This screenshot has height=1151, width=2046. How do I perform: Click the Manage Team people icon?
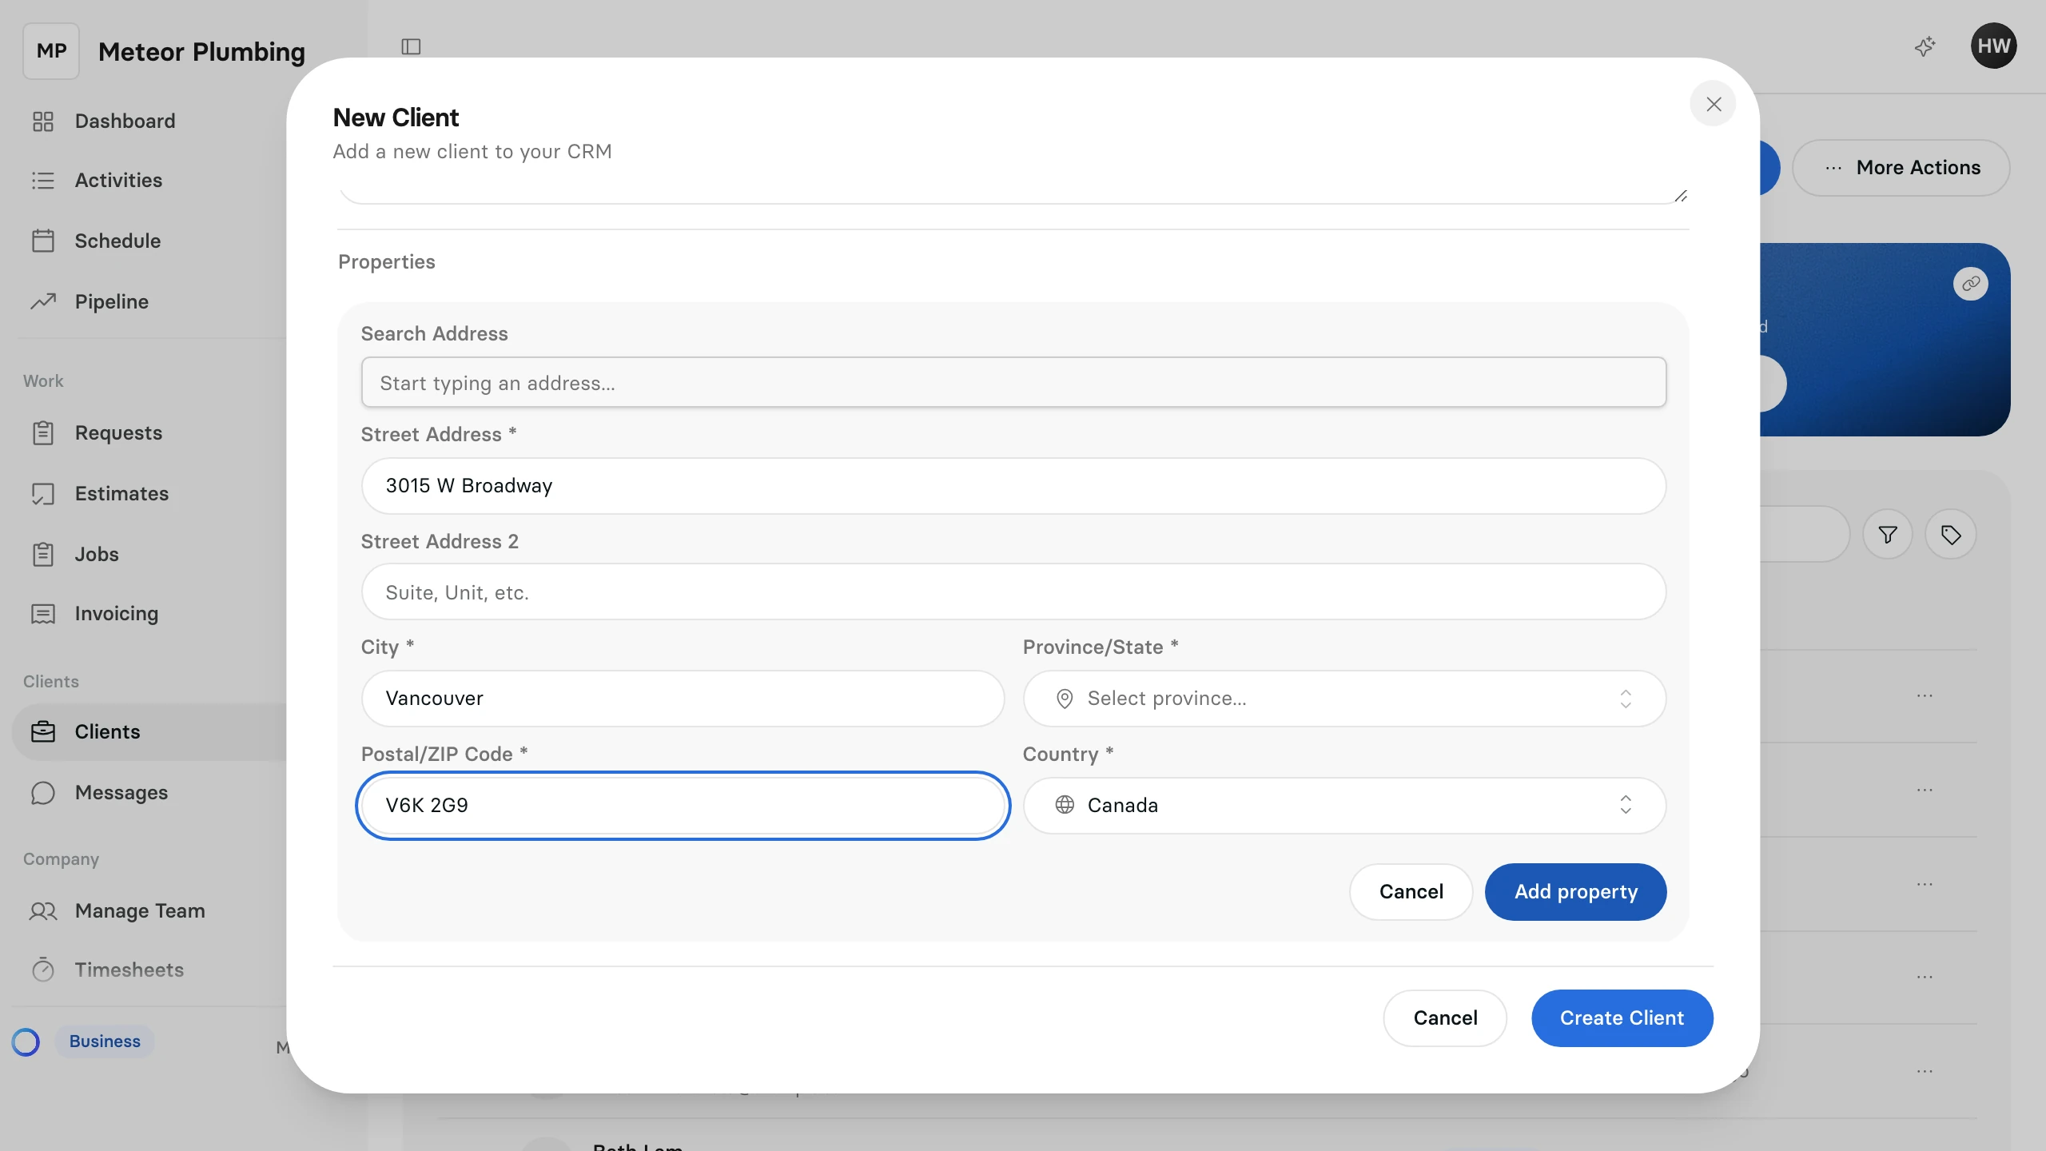coord(43,910)
